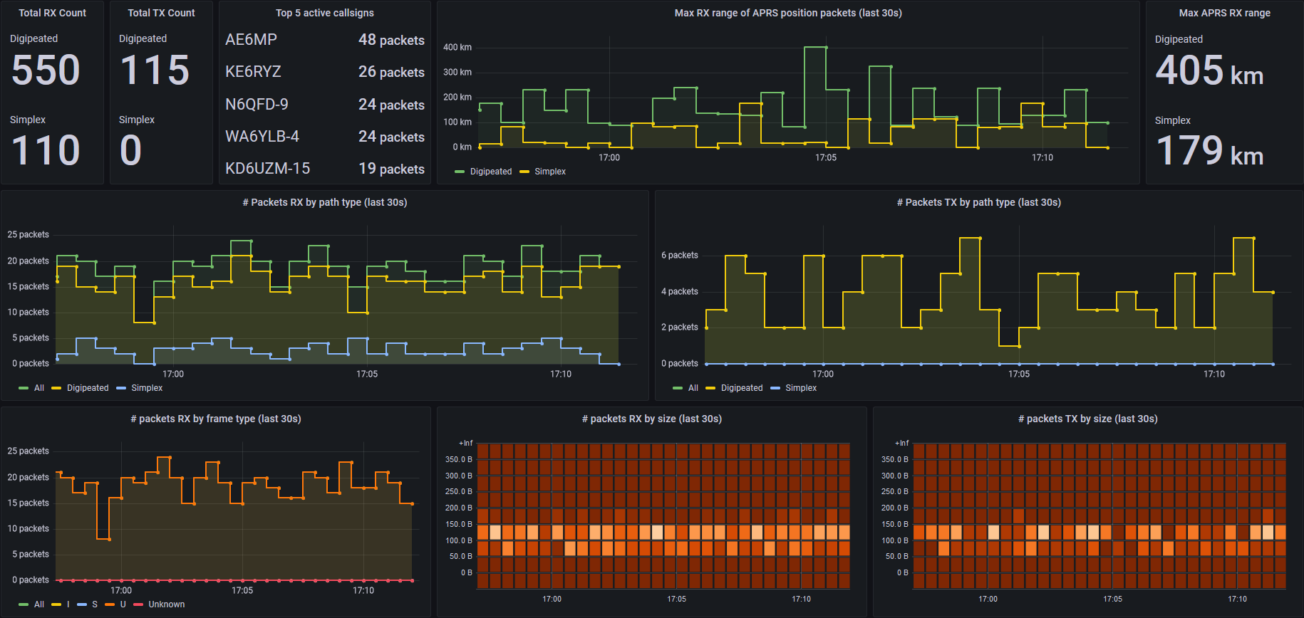Open the Max APRS RX range panel title
The width and height of the screenshot is (1304, 618).
point(1224,13)
